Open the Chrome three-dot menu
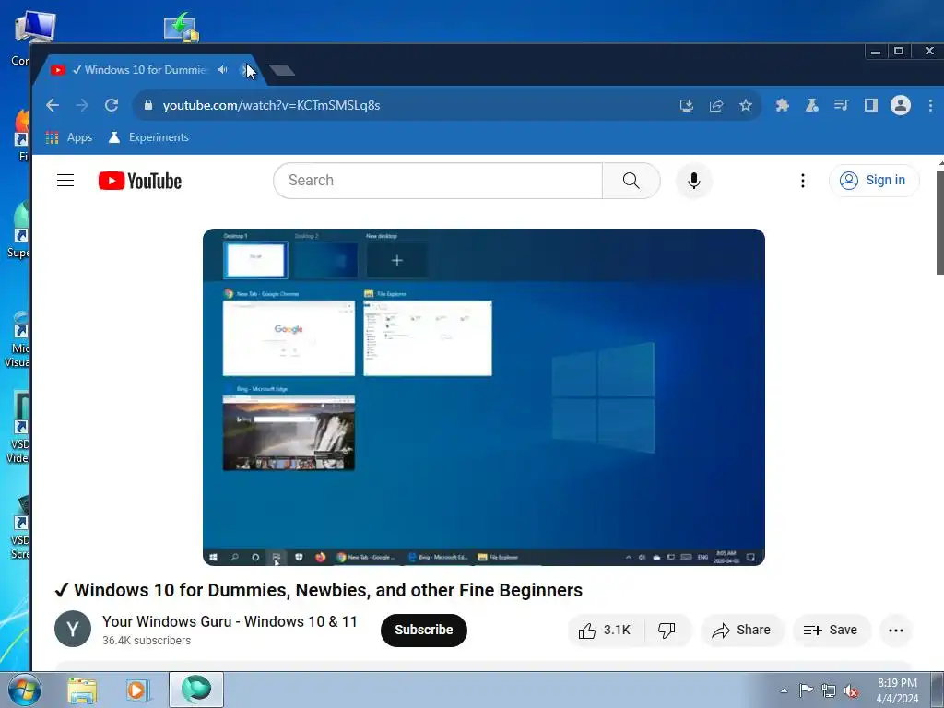Viewport: 944px width, 708px height. coord(930,105)
